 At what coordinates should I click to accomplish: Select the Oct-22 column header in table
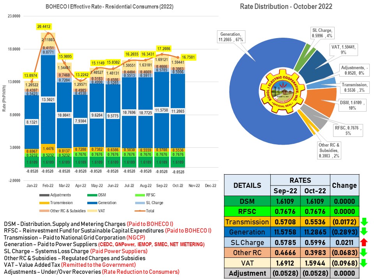(x=315, y=192)
